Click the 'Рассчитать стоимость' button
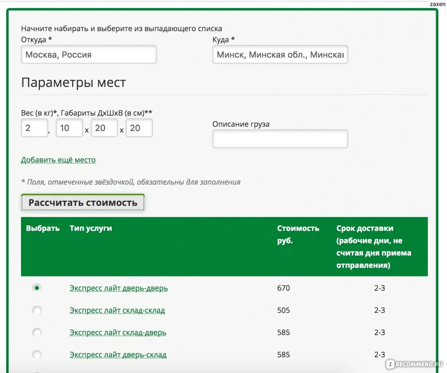 (x=83, y=202)
